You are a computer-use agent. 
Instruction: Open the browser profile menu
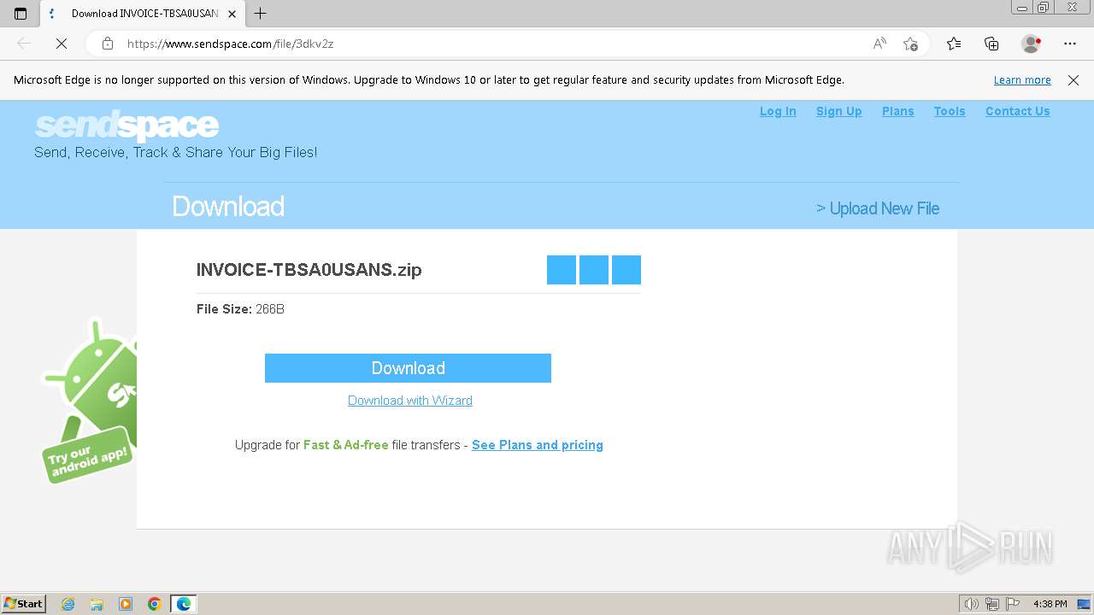point(1031,44)
